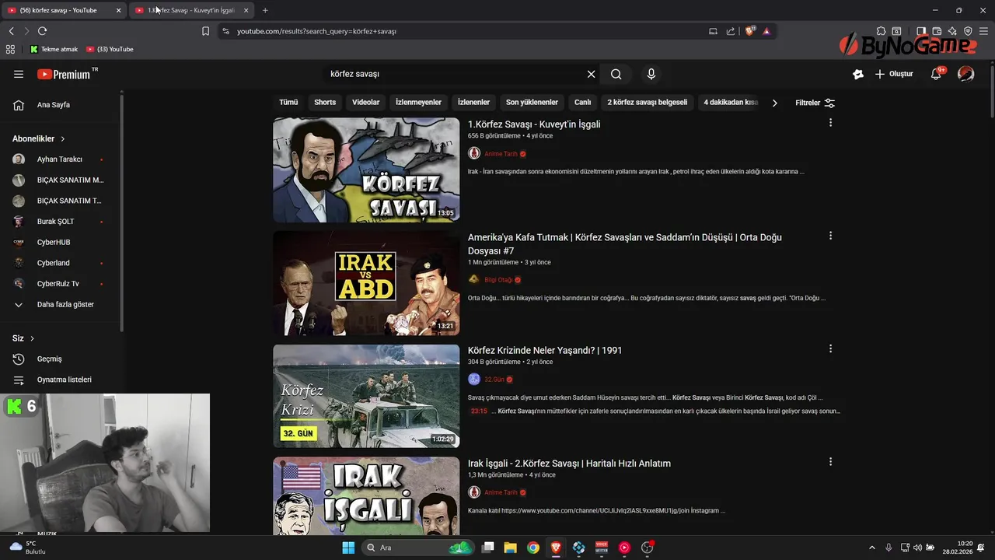Viewport: 995px width, 560px height.
Task: Clear the search box with the X icon
Action: tap(591, 74)
